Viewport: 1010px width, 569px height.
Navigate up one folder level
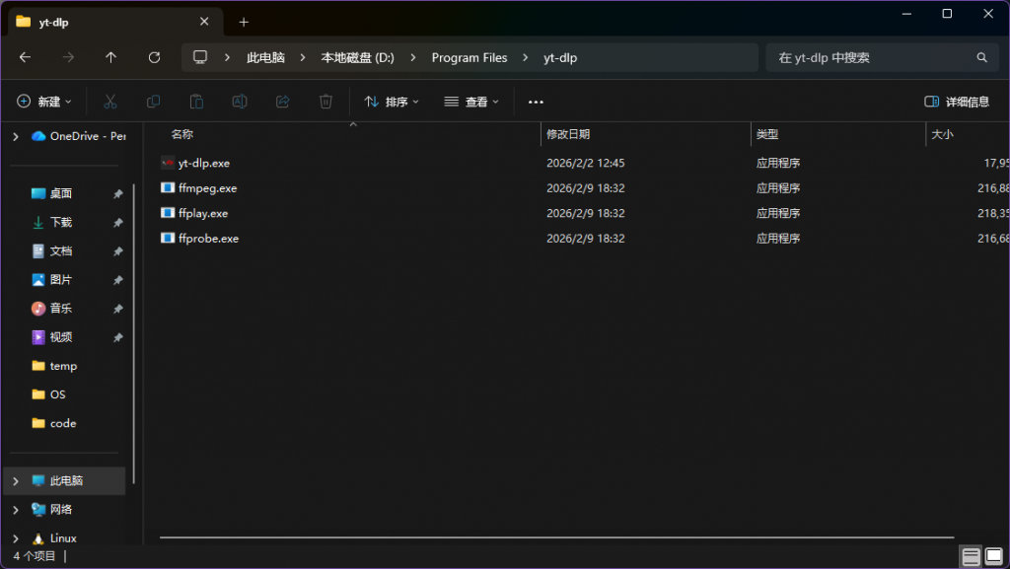(x=110, y=58)
